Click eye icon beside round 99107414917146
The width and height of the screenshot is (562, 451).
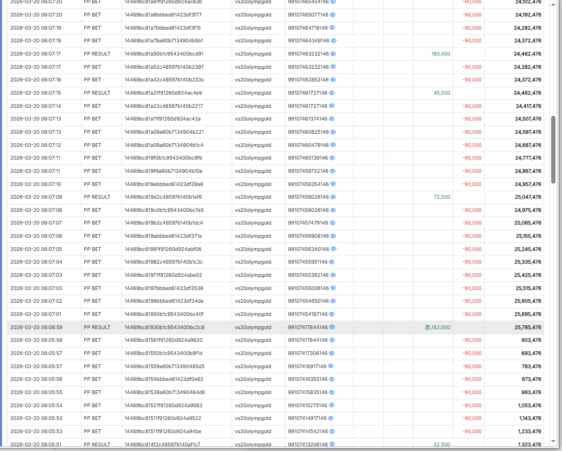331,418
